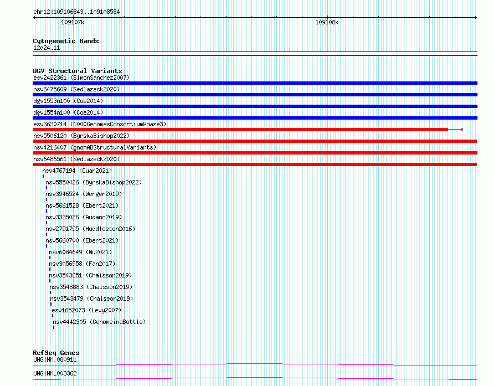Open the nsv3335026 (Audano2019) variant label
493x386 pixels.
coord(84,217)
